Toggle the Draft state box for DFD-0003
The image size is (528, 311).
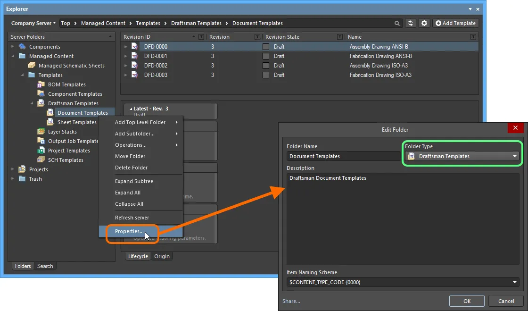click(266, 75)
